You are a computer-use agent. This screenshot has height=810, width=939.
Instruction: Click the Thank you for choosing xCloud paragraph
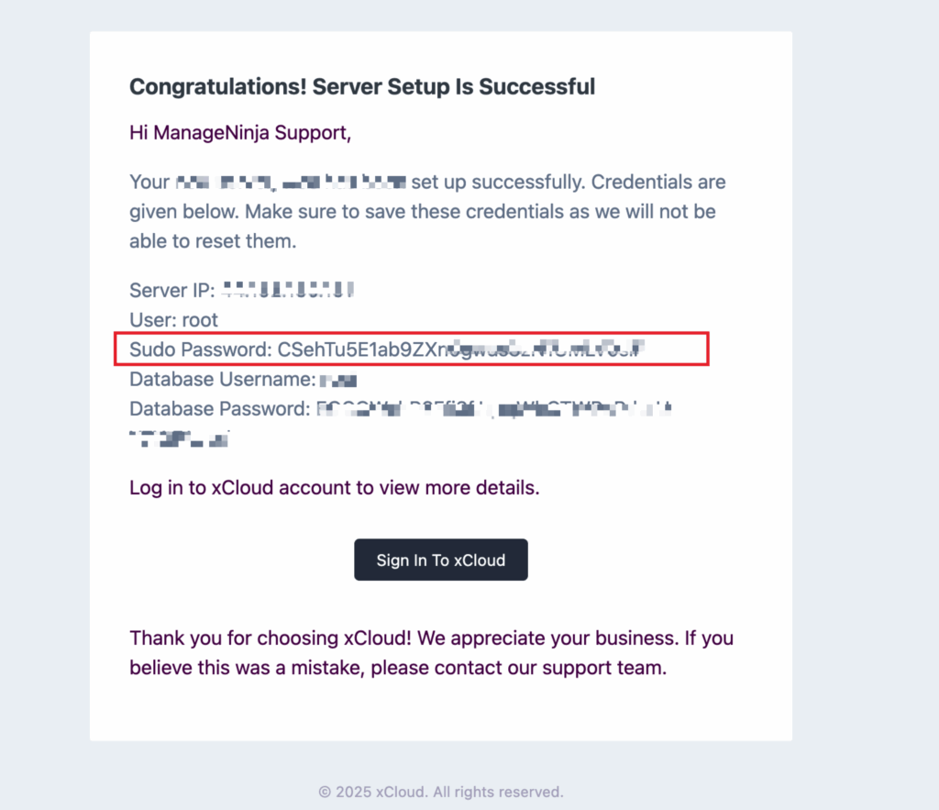431,652
